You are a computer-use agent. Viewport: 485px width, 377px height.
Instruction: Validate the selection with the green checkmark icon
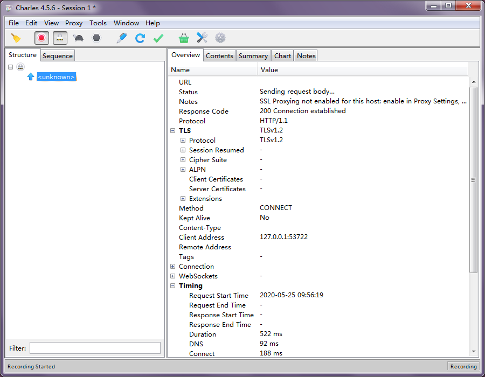tap(158, 38)
